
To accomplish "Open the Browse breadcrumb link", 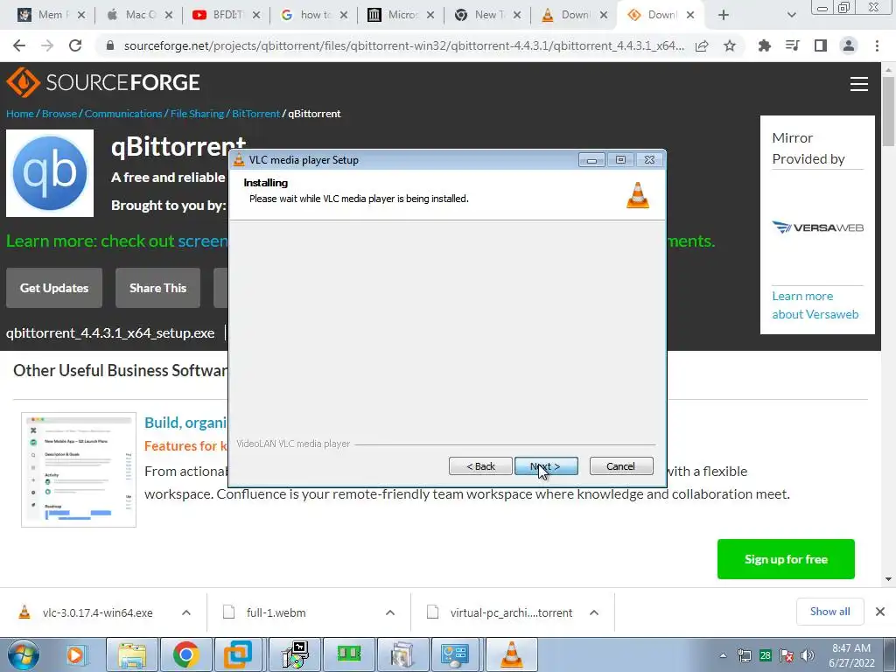I will 59,114.
